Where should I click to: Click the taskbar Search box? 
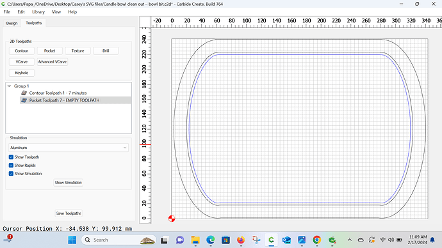[119, 240]
